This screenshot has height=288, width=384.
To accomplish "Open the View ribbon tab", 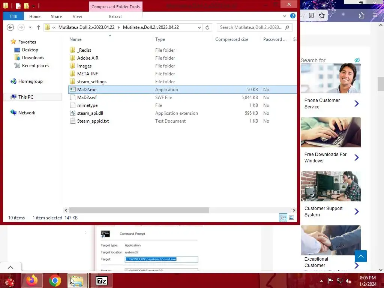I will pyautogui.click(x=77, y=16).
